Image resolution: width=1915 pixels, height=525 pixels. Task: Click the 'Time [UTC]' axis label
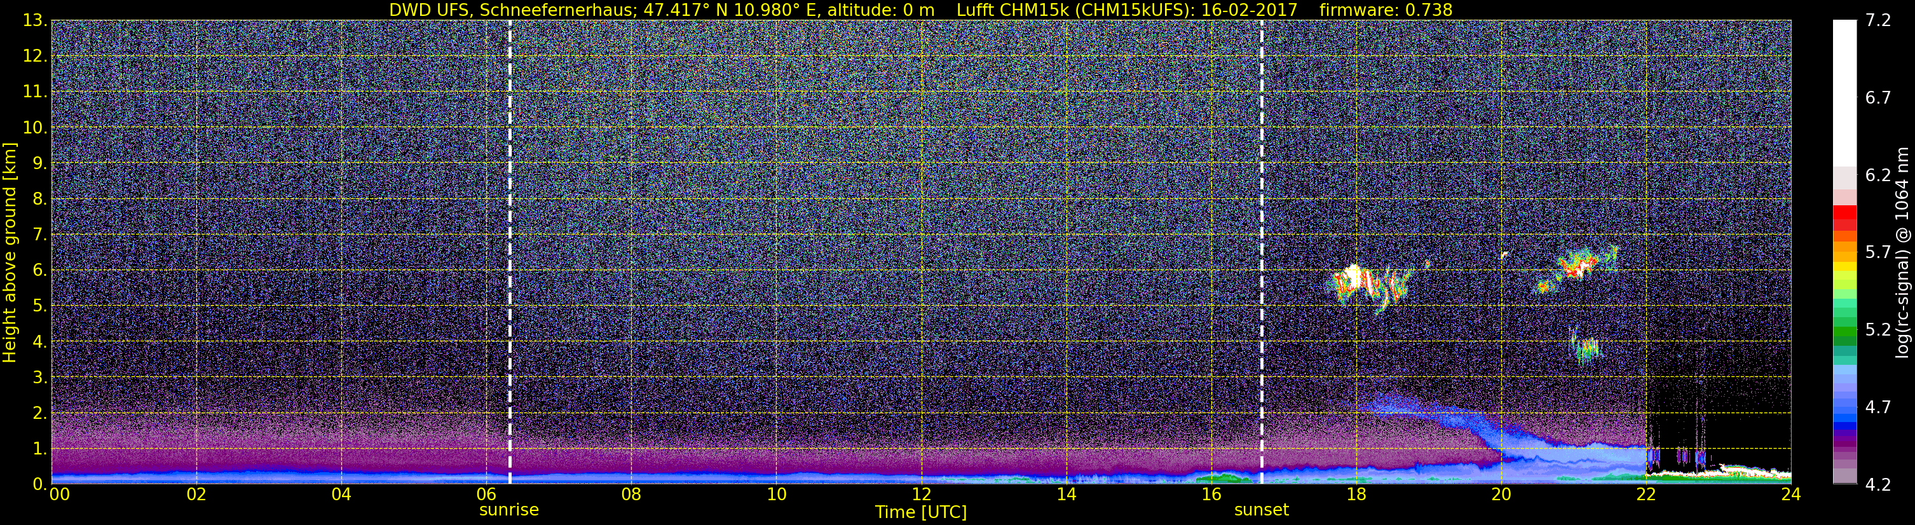(921, 512)
